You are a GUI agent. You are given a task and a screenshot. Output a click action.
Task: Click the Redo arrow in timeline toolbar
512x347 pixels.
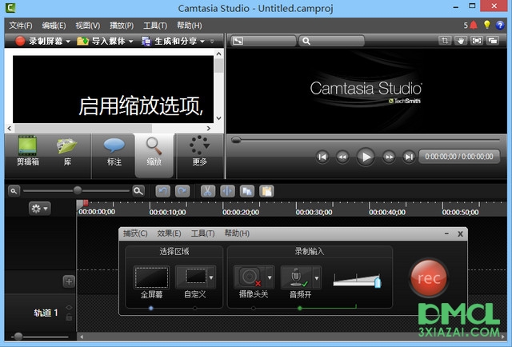click(182, 191)
